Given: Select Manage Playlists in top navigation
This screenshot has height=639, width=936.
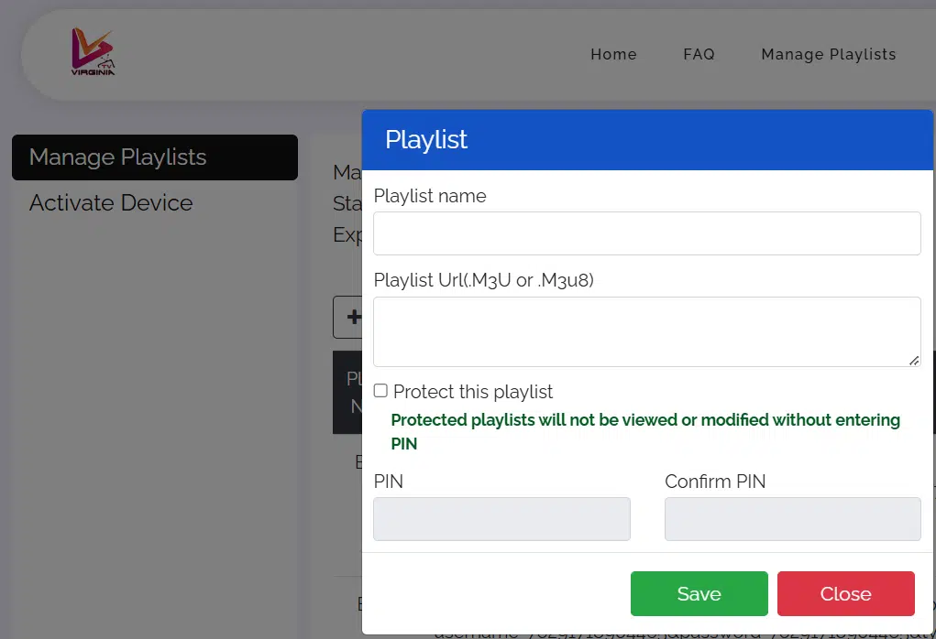Looking at the screenshot, I should click(828, 54).
